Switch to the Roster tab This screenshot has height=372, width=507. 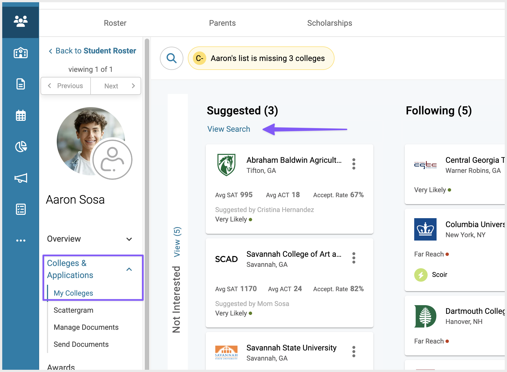(x=115, y=23)
